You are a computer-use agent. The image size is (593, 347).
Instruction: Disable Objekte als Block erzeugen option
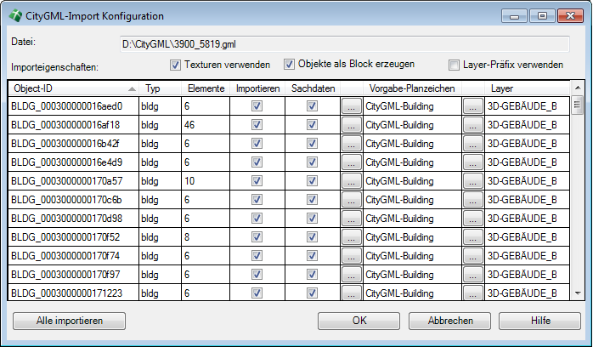pos(289,65)
